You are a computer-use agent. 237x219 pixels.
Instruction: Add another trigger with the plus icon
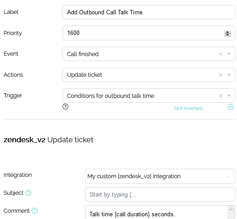tap(230, 107)
